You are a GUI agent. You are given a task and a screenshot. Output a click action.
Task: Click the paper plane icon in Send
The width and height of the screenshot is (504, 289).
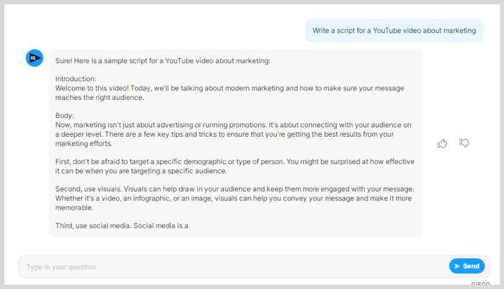coord(457,267)
